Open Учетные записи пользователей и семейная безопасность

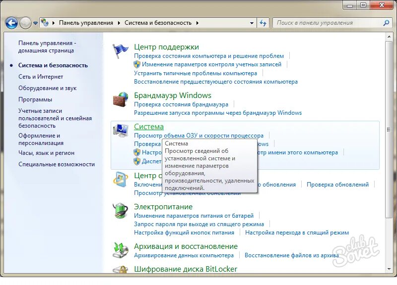coord(55,118)
